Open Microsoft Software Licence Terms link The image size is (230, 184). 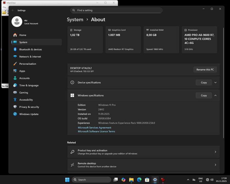tap(96, 131)
